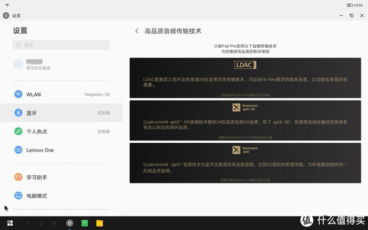Open the Settings app from the taskbar
Image resolution: width=368 pixels, height=230 pixels.
coord(69,223)
